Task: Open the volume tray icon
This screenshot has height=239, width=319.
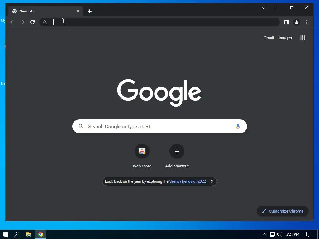Action: pyautogui.click(x=279, y=234)
